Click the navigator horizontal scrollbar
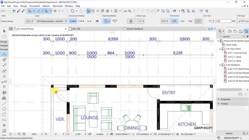249x140 pixels. coord(230,90)
